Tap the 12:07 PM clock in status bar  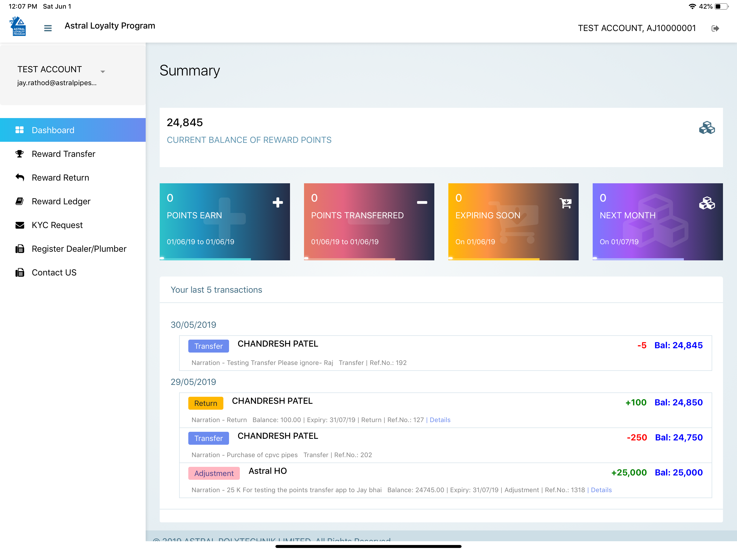coord(23,6)
